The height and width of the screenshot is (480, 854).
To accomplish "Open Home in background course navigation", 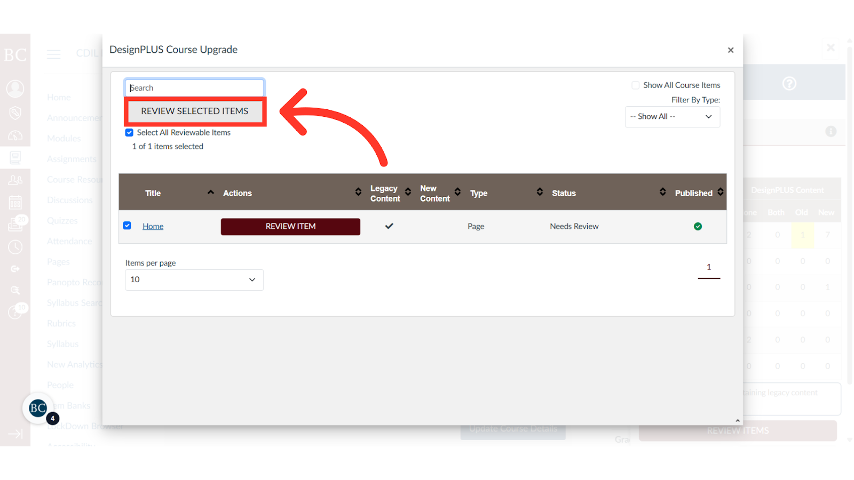I will (x=59, y=97).
